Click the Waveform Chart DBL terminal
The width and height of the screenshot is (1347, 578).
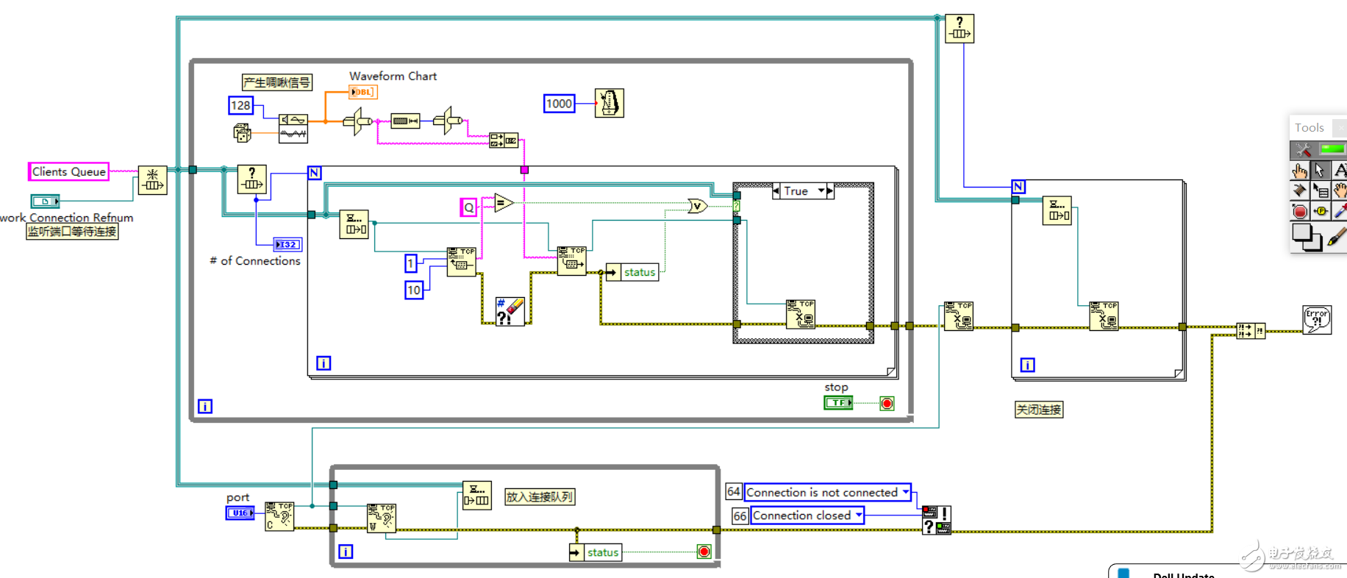click(363, 92)
